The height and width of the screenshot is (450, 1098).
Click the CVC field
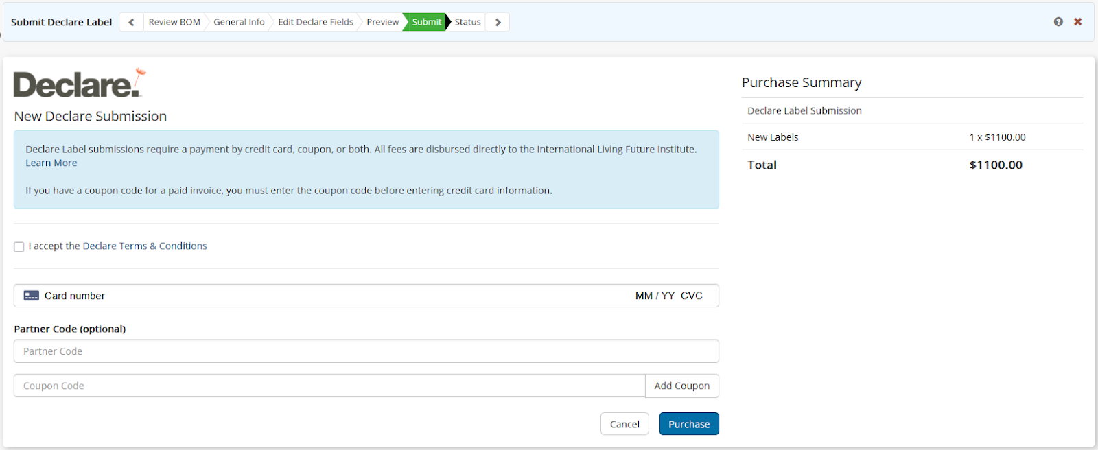(x=692, y=296)
